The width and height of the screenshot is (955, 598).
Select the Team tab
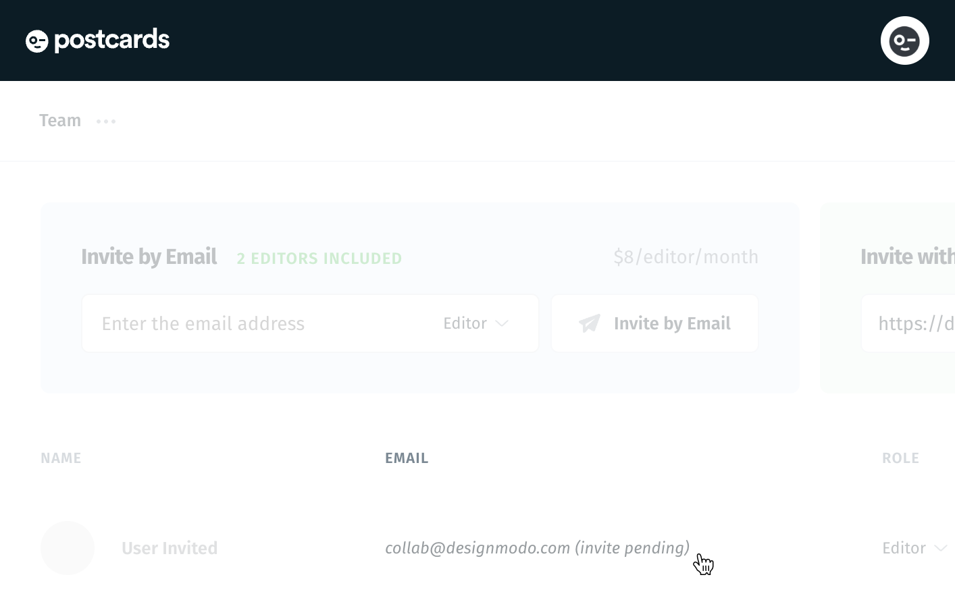click(x=60, y=120)
